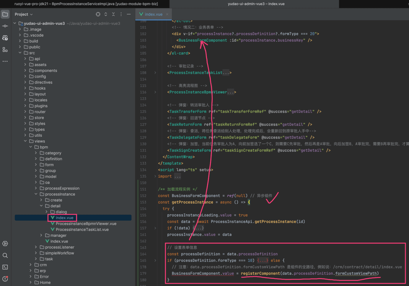Open Project panel options (three dots)

coord(121,14)
